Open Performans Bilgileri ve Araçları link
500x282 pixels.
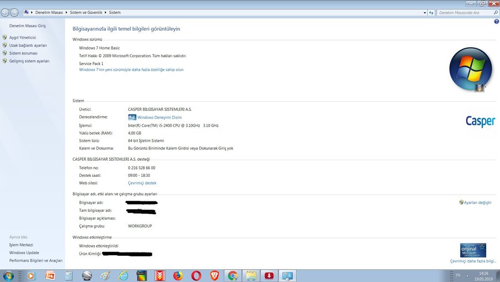(36, 260)
